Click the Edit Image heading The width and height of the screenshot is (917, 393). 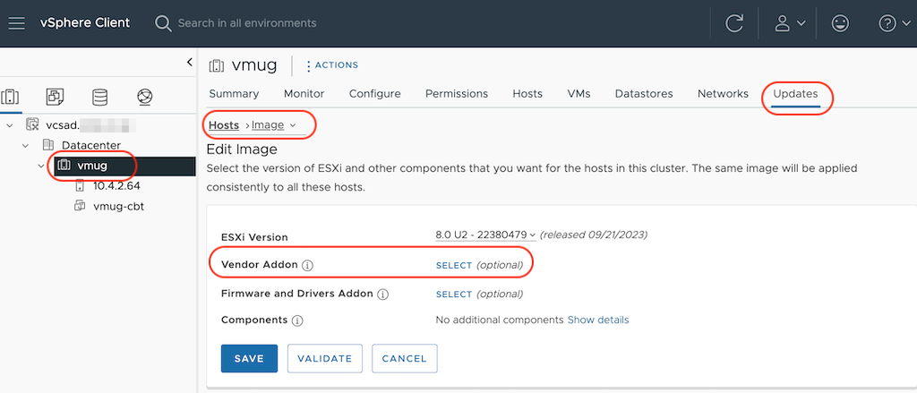coord(242,150)
